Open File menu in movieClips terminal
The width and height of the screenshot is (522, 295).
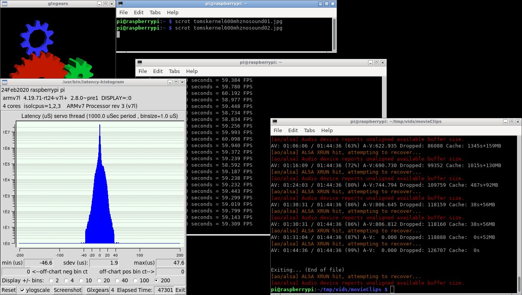pos(278,131)
